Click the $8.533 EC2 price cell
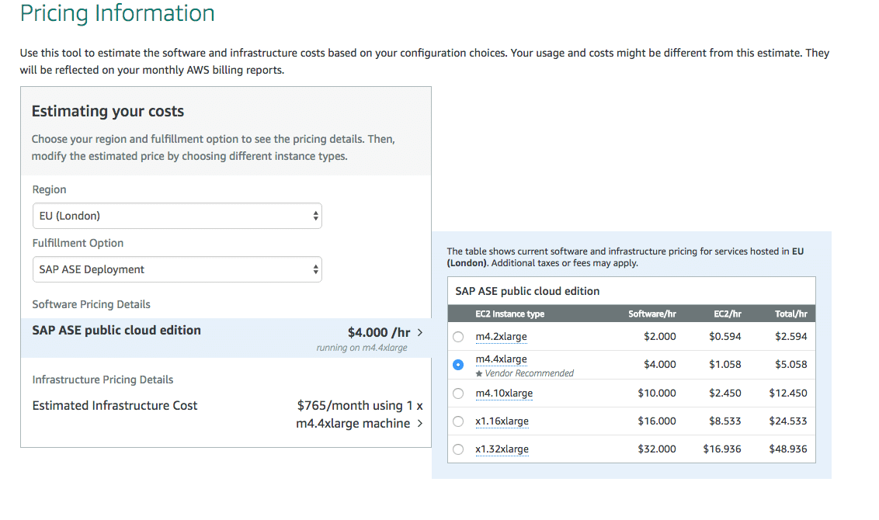Image resolution: width=879 pixels, height=520 pixels. 724,421
